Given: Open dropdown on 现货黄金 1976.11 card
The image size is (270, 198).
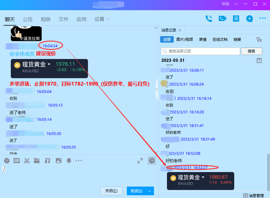Looking at the screenshot, I should pos(49,64).
